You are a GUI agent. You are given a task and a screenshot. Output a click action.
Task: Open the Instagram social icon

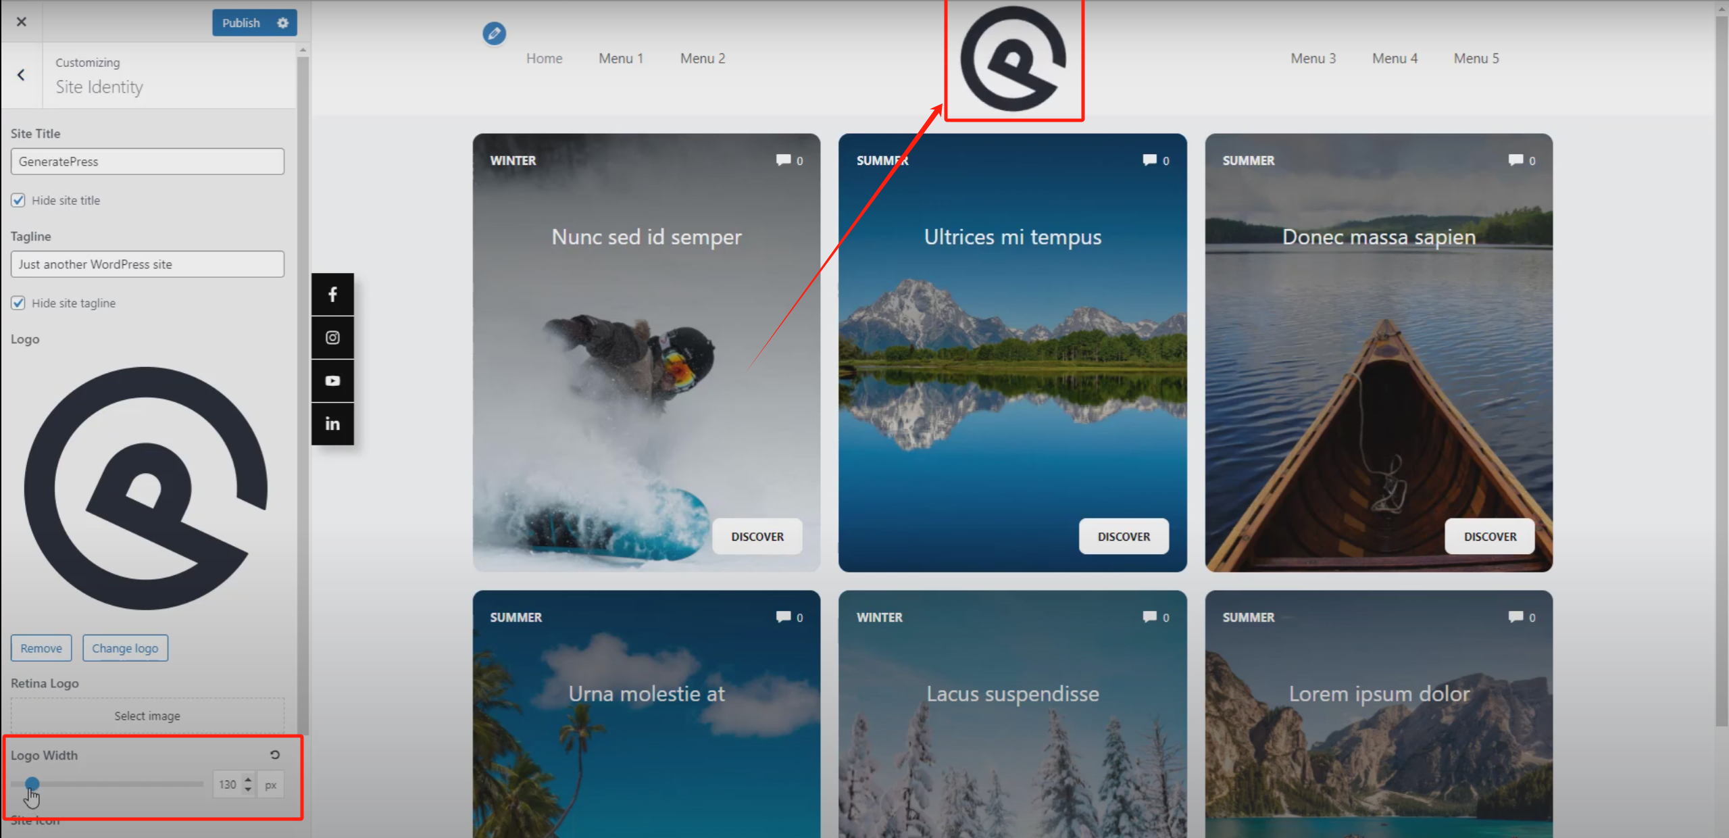tap(332, 338)
